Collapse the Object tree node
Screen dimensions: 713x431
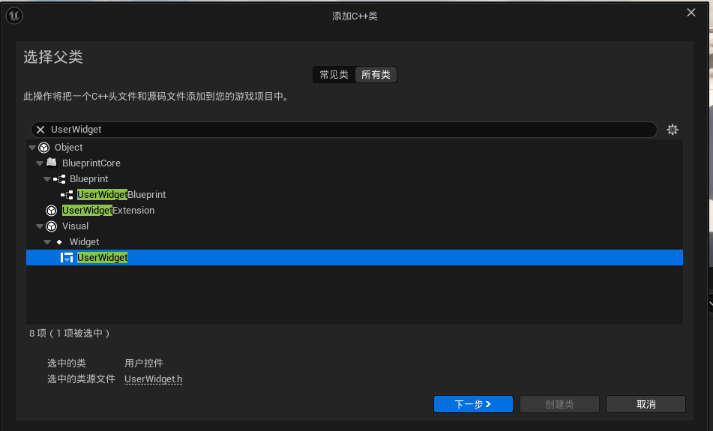pyautogui.click(x=32, y=148)
